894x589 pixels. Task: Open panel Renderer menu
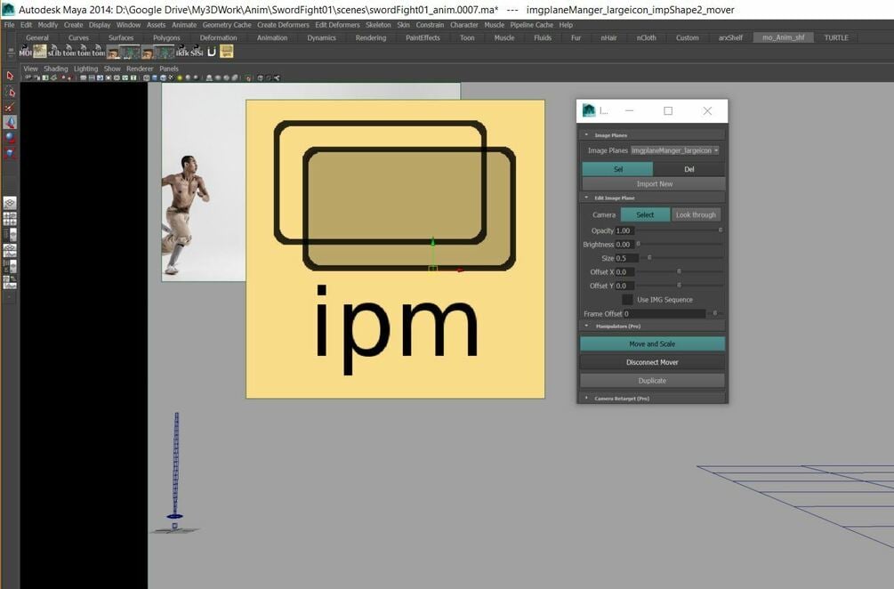point(140,69)
